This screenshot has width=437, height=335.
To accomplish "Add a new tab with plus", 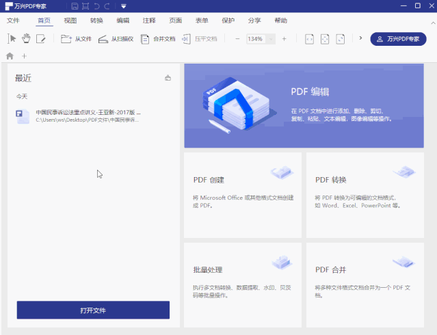I will 24,56.
